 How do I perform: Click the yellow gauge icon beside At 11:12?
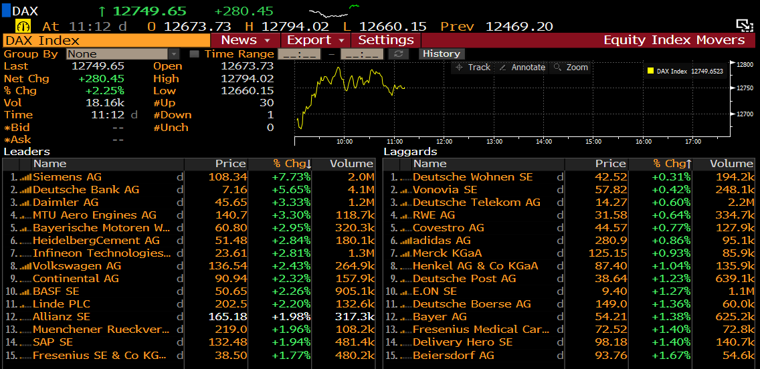(24, 25)
